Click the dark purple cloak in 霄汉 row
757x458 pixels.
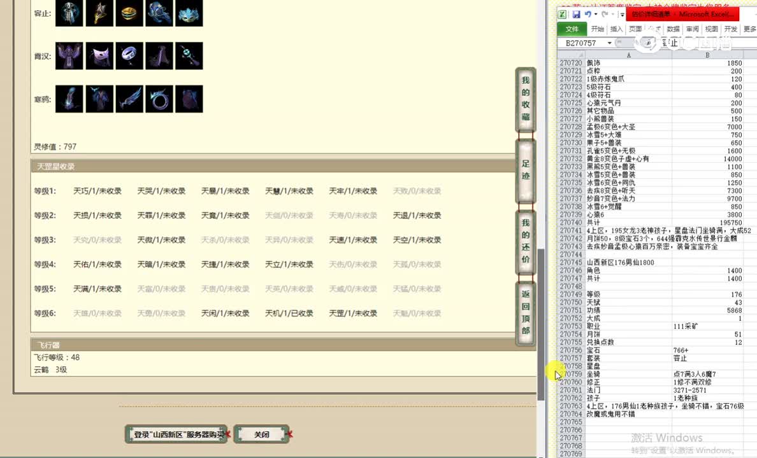[159, 56]
